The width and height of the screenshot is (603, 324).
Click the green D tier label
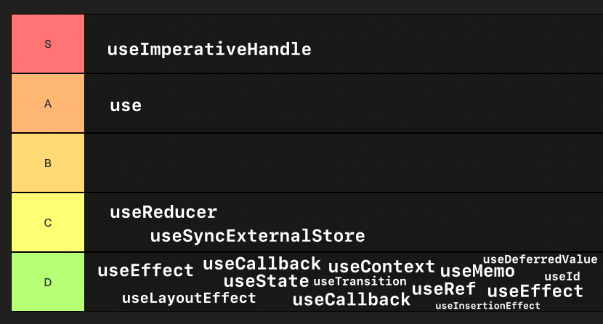click(48, 282)
